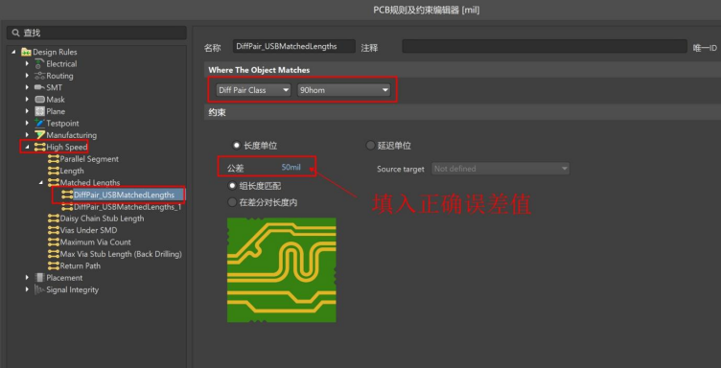Click the Max Via Stub Length icon
721x368 pixels.
point(54,254)
